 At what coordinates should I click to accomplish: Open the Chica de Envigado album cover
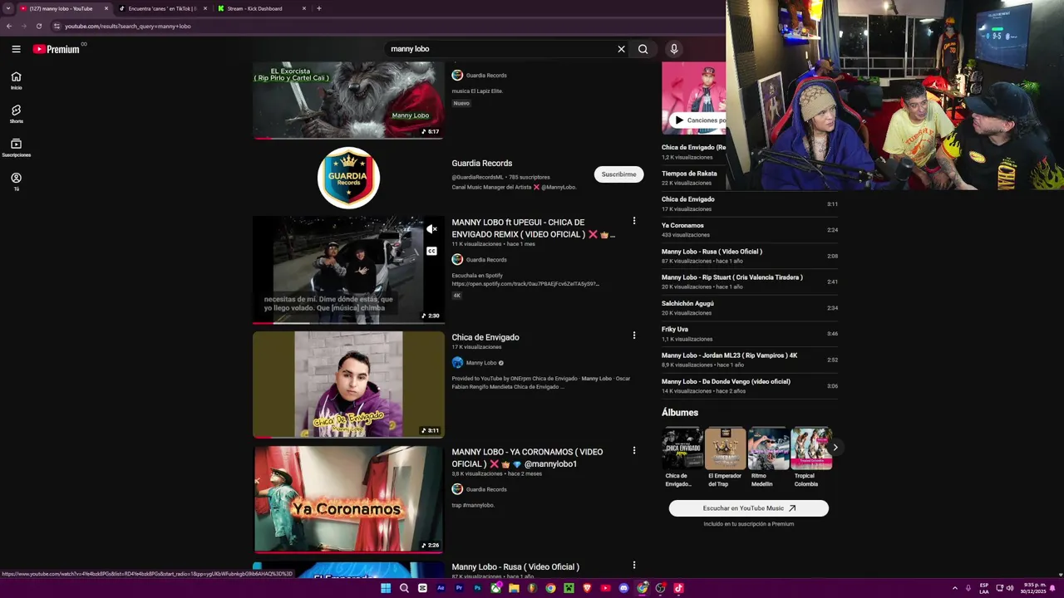pos(682,448)
